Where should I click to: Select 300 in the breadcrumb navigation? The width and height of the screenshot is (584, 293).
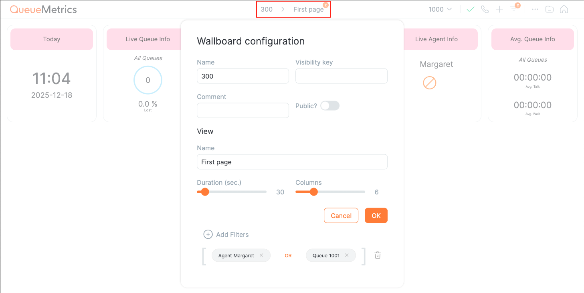coord(266,9)
